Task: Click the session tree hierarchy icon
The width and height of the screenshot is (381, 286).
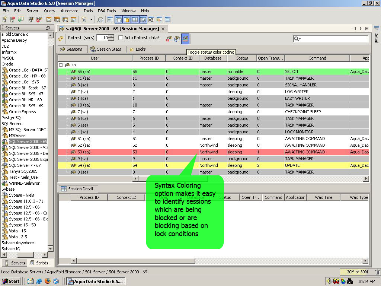Action: coord(177,38)
